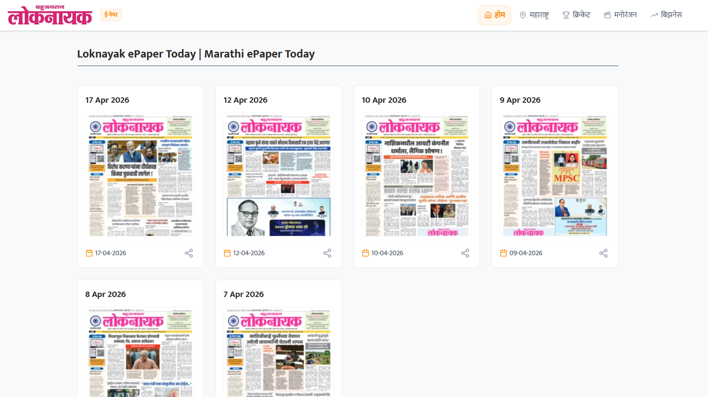The image size is (708, 397).
Task: Open क्रिकेट menu item
Action: [x=576, y=15]
